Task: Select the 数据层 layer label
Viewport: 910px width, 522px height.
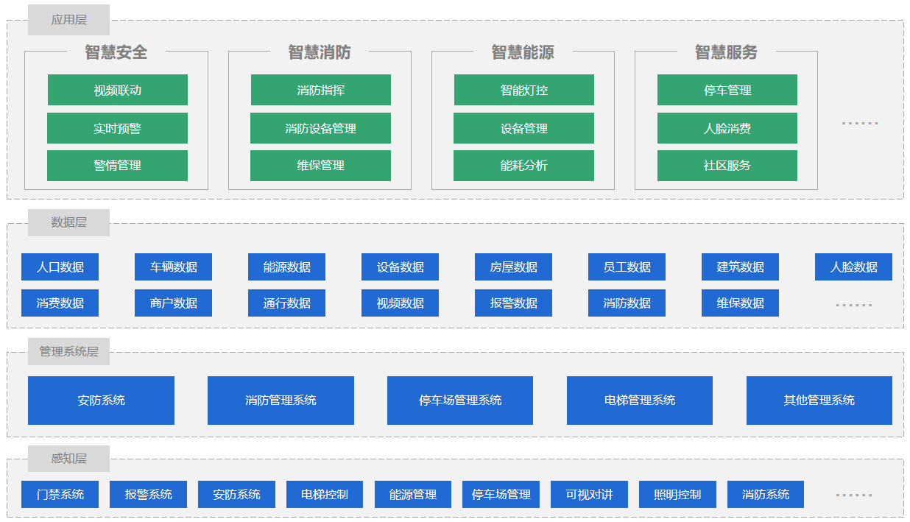Action: 68,222
